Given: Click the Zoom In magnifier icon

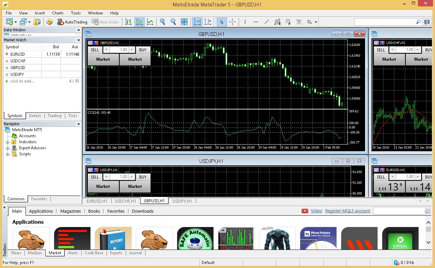Looking at the screenshot, I should tap(163, 22).
